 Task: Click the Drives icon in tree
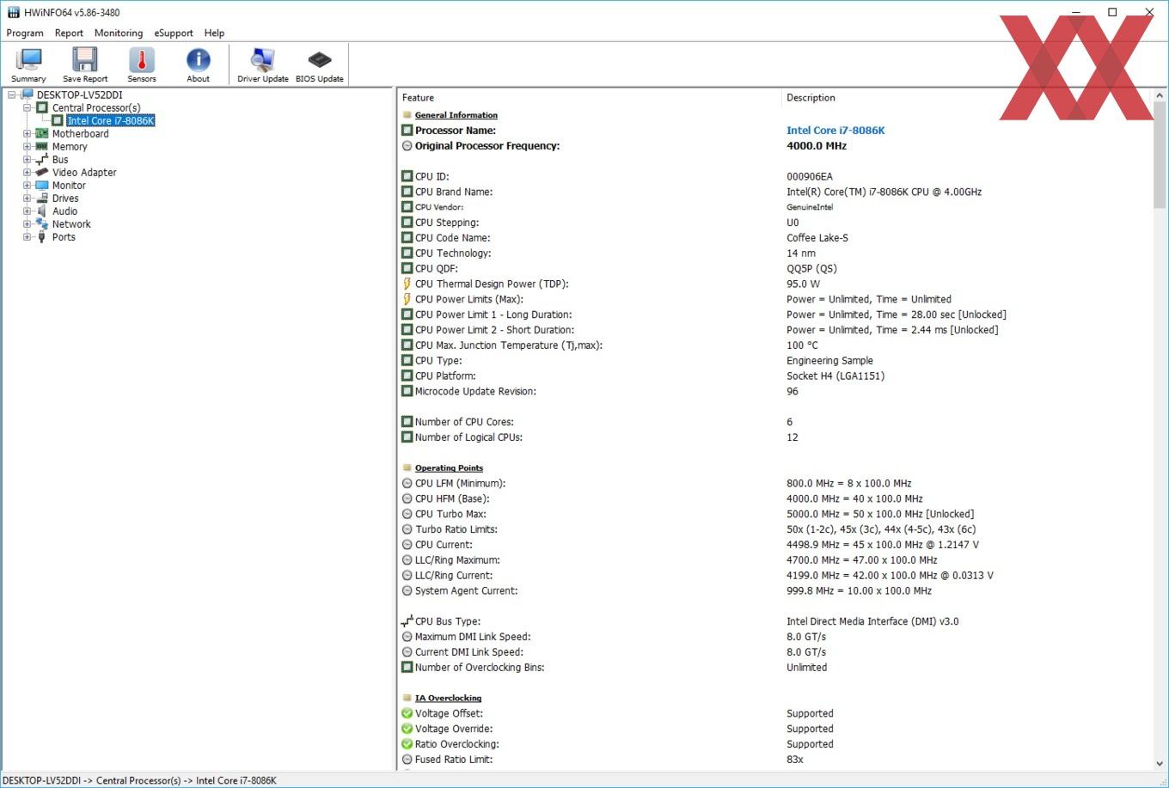(41, 198)
